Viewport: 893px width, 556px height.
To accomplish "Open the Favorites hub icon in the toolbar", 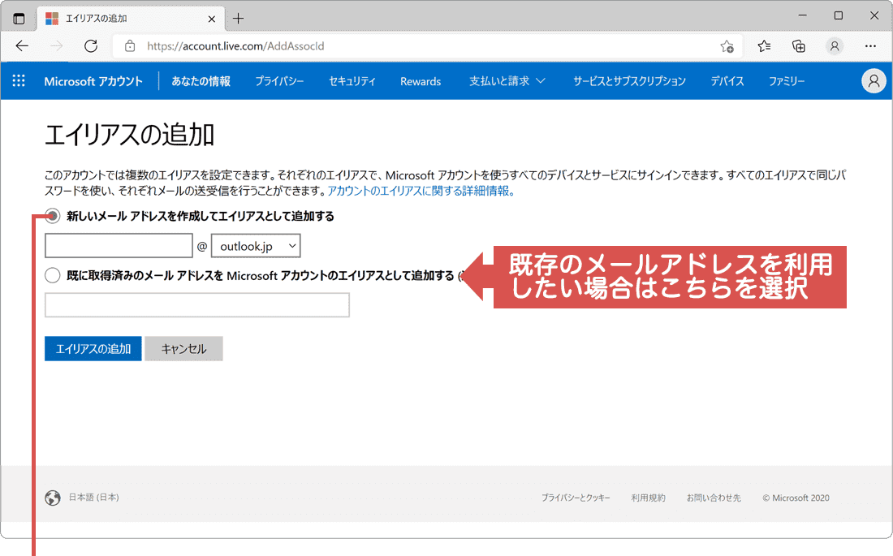I will 763,46.
